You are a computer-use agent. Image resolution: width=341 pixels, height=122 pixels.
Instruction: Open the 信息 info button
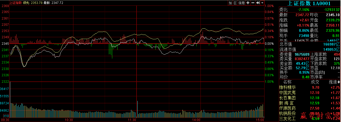pos(242,3)
